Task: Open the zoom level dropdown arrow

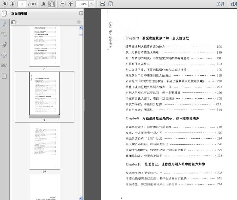Action: click(x=92, y=4)
